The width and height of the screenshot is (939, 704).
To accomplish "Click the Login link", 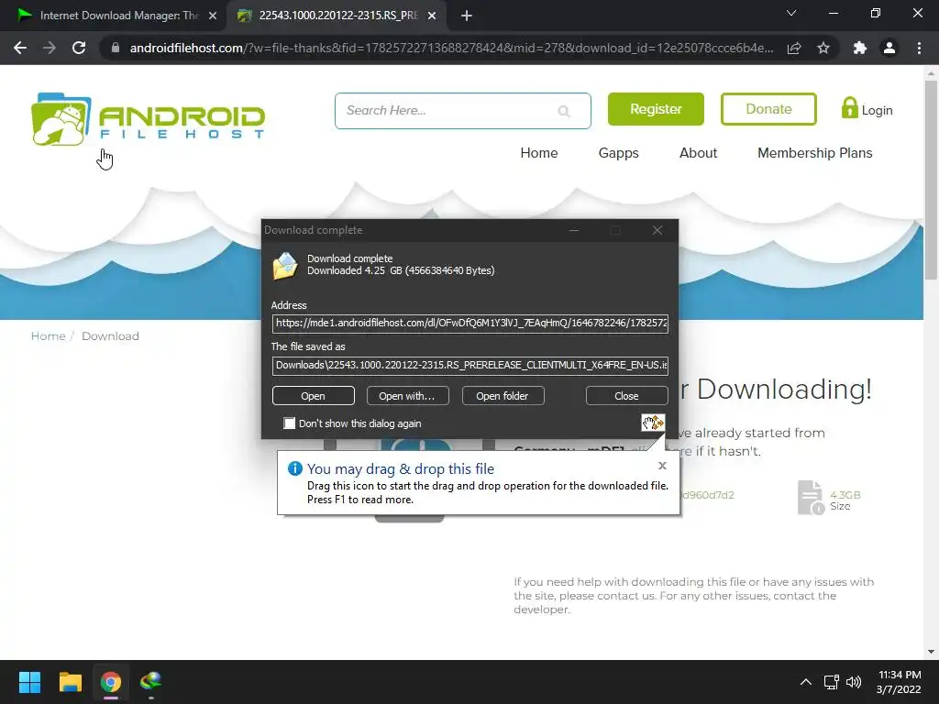I will (x=877, y=110).
